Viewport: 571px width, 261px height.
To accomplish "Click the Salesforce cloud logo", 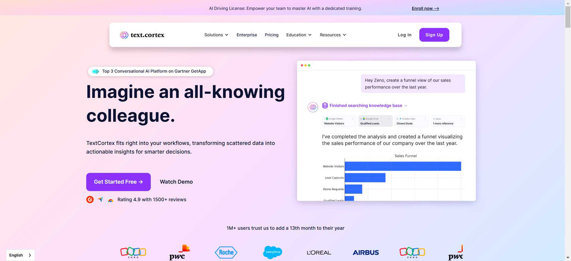I will pos(273,252).
